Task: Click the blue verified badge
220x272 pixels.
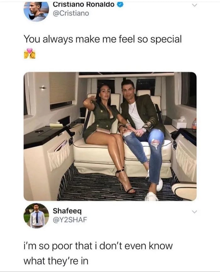Action: [x=121, y=5]
